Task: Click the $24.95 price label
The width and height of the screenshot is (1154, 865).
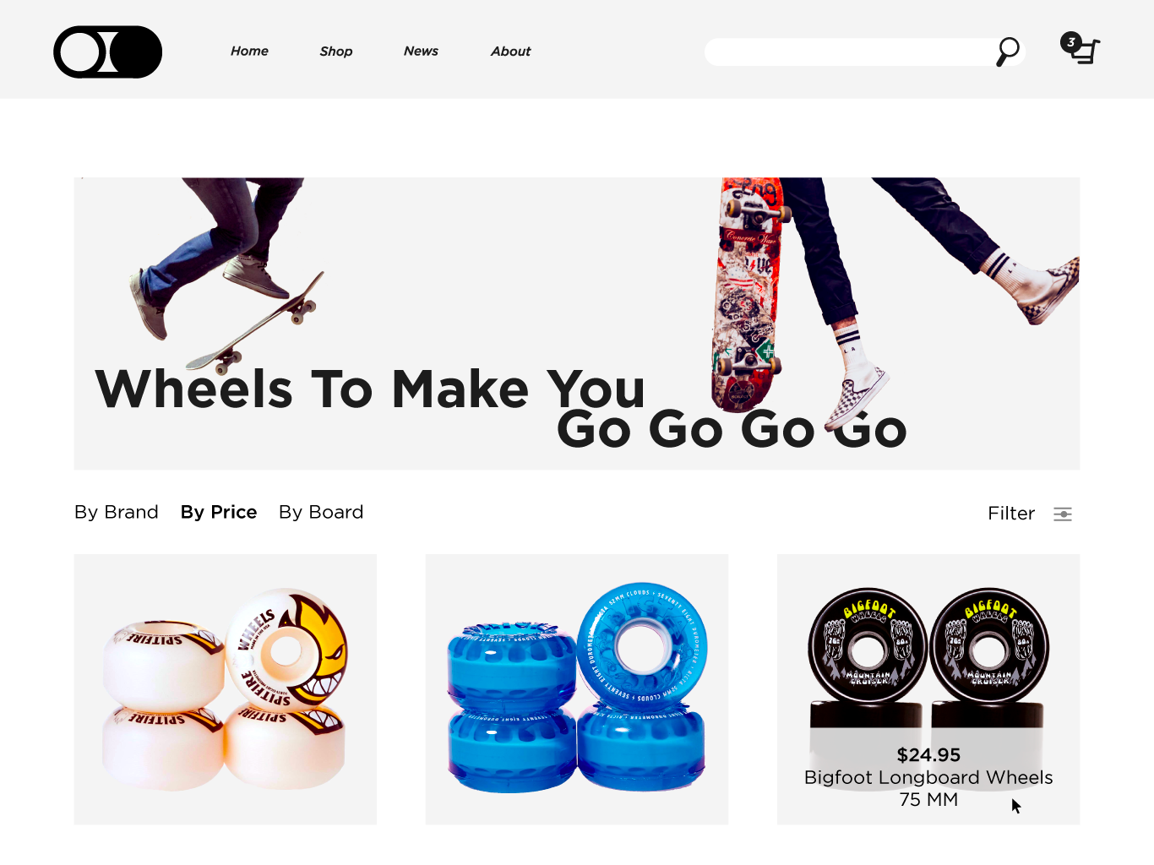Action: [x=928, y=755]
